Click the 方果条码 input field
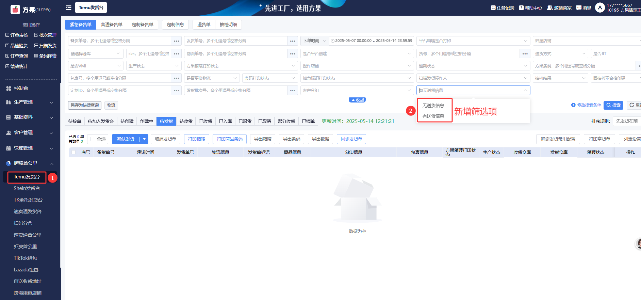 click(x=584, y=66)
